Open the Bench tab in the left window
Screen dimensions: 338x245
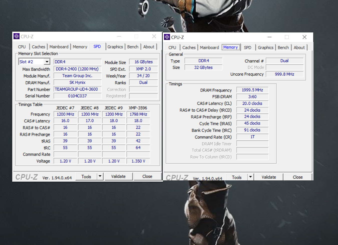133,47
